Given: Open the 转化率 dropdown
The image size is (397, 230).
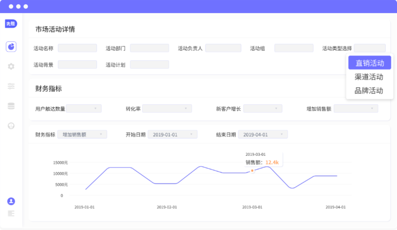Looking at the screenshot, I should point(167,108).
